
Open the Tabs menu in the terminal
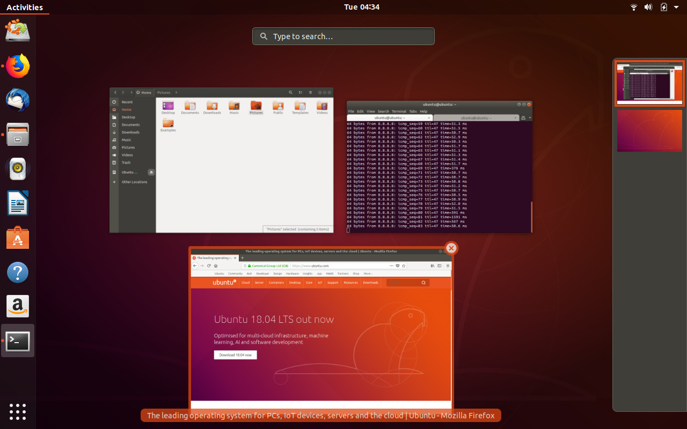(x=413, y=111)
